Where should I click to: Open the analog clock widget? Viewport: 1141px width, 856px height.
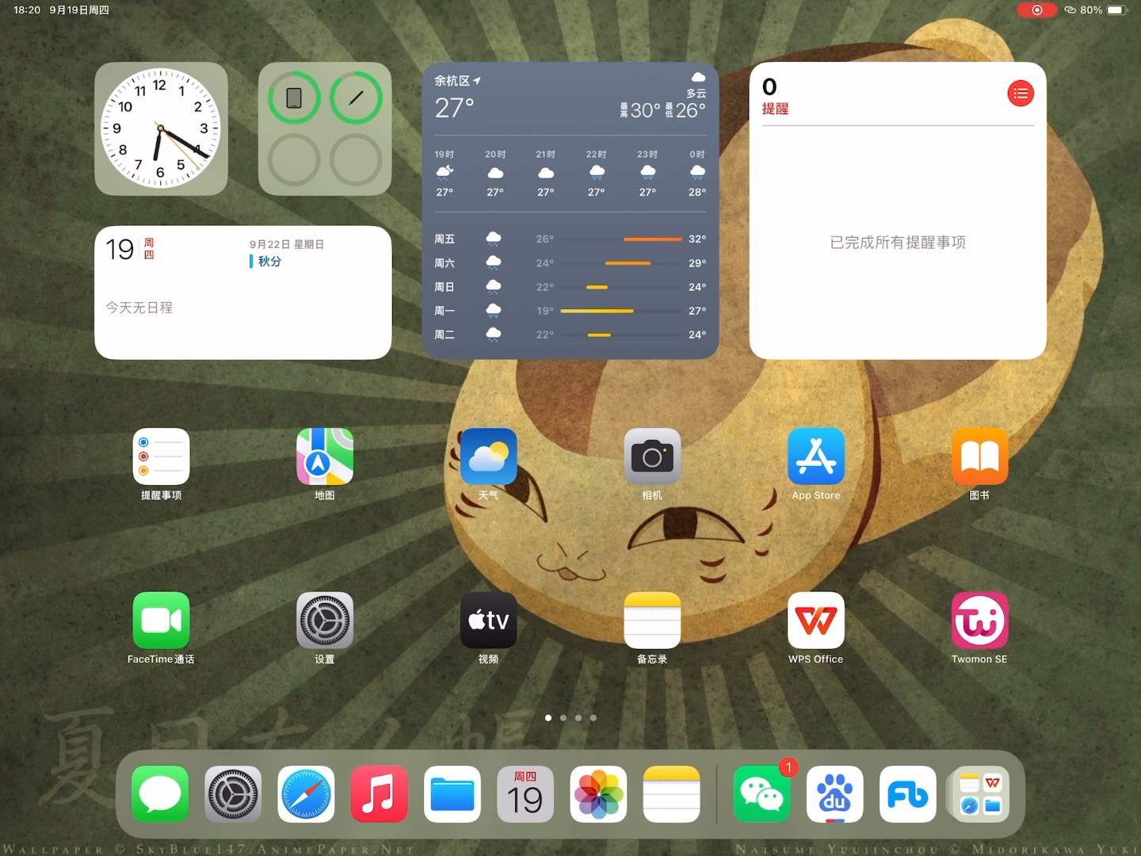[161, 128]
